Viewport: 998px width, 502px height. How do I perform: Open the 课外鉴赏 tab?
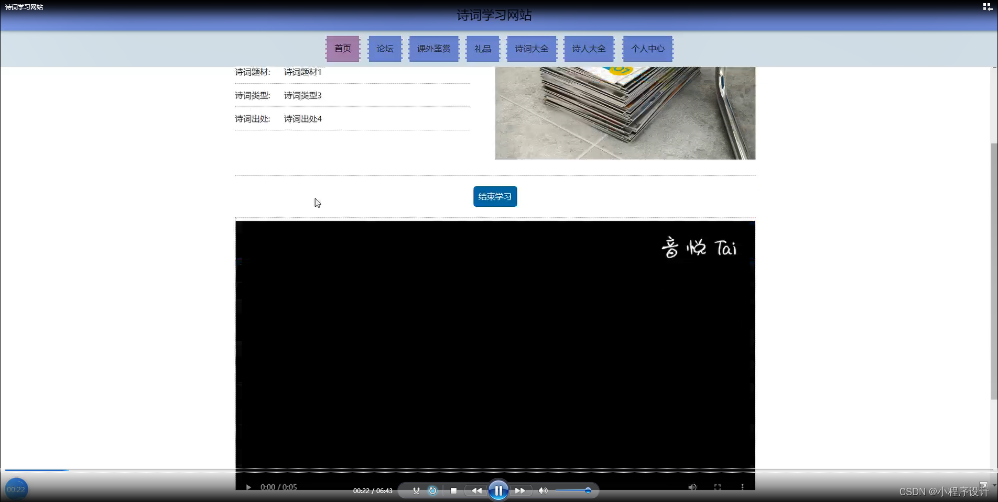tap(433, 49)
